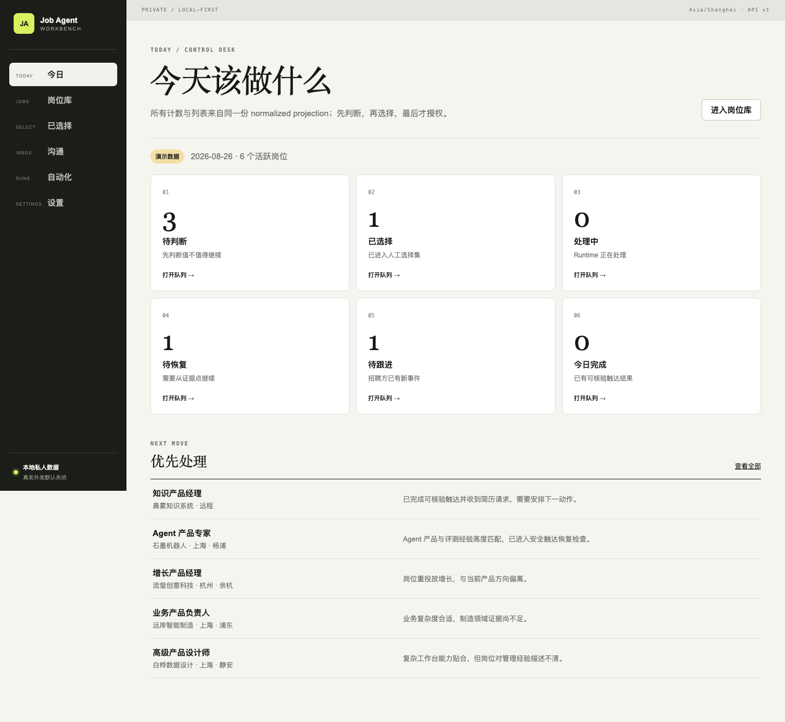Select the 业务产品负责人 job row
Image resolution: width=785 pixels, height=722 pixels.
[456, 618]
